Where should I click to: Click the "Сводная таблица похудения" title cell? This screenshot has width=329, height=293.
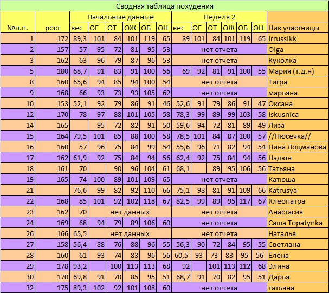pyautogui.click(x=164, y=6)
